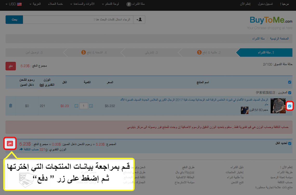The image size is (296, 195).
Task: Click the cart count badge showing 2
Action: 129,4
